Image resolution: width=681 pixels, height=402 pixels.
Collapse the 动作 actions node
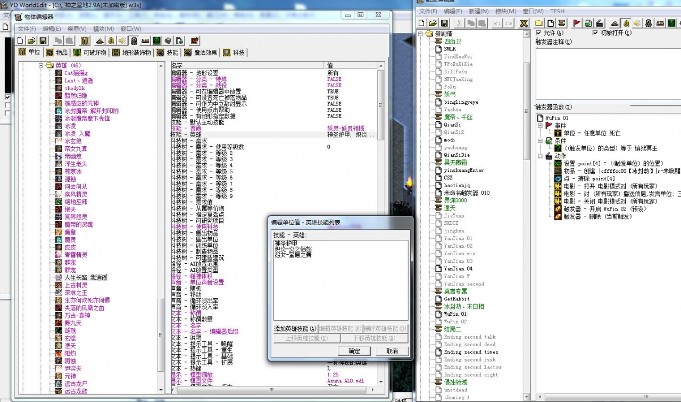[x=541, y=156]
